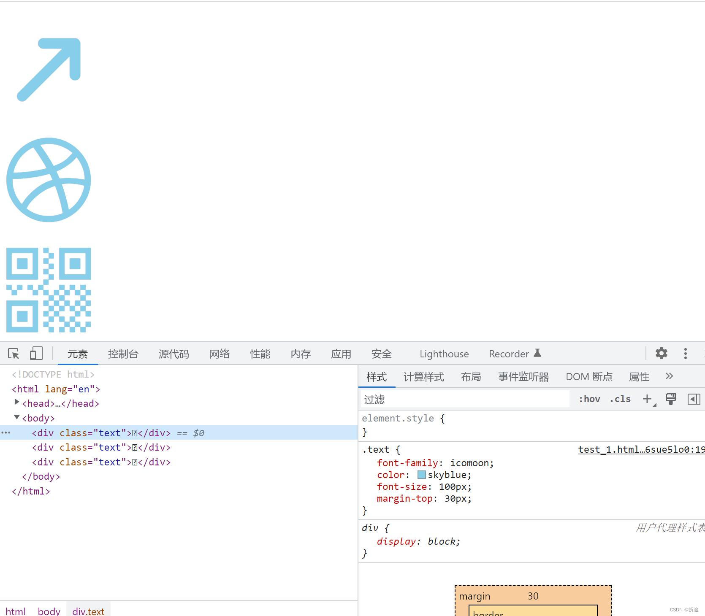
Task: Click the .text selector name
Action: point(376,449)
